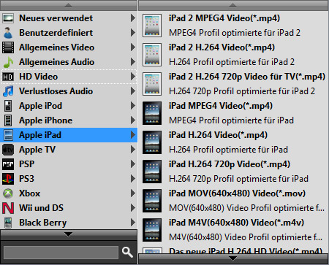329x265 pixels.
Task: Click the Apple iPhone device icon
Action: click(x=8, y=120)
